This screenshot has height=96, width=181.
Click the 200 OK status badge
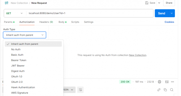(125, 82)
